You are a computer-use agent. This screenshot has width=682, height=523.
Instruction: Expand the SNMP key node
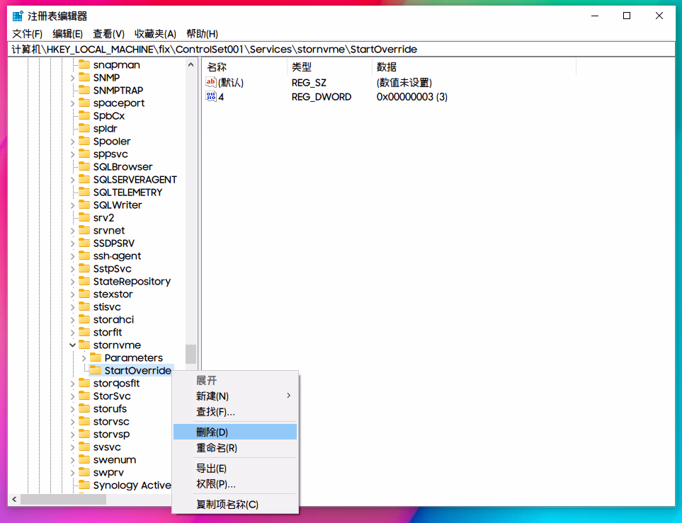[72, 78]
